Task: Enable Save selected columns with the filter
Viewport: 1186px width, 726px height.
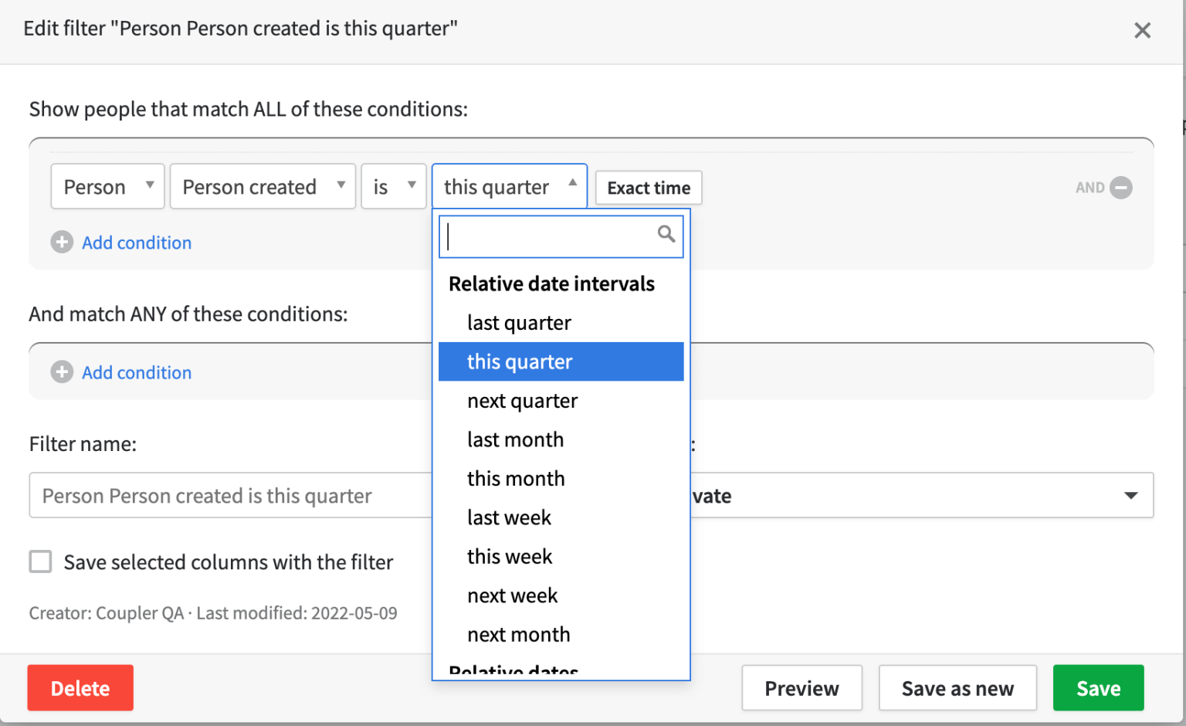Action: [x=40, y=561]
